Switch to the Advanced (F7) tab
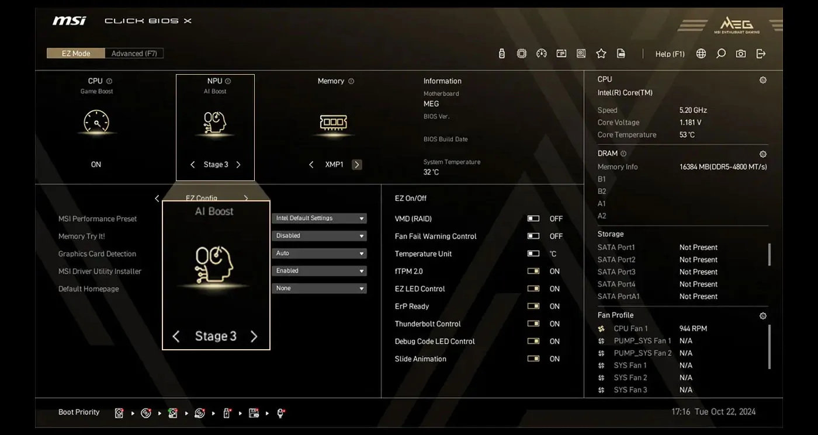 click(x=134, y=54)
